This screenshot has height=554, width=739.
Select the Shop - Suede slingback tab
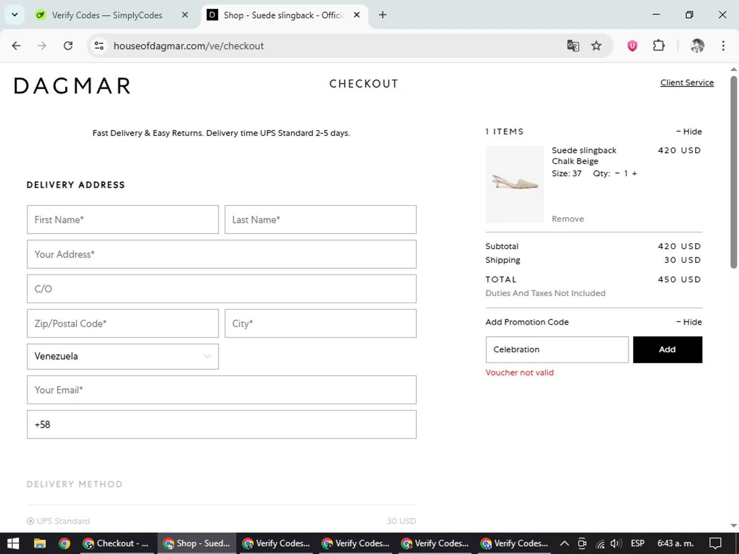pos(283,15)
